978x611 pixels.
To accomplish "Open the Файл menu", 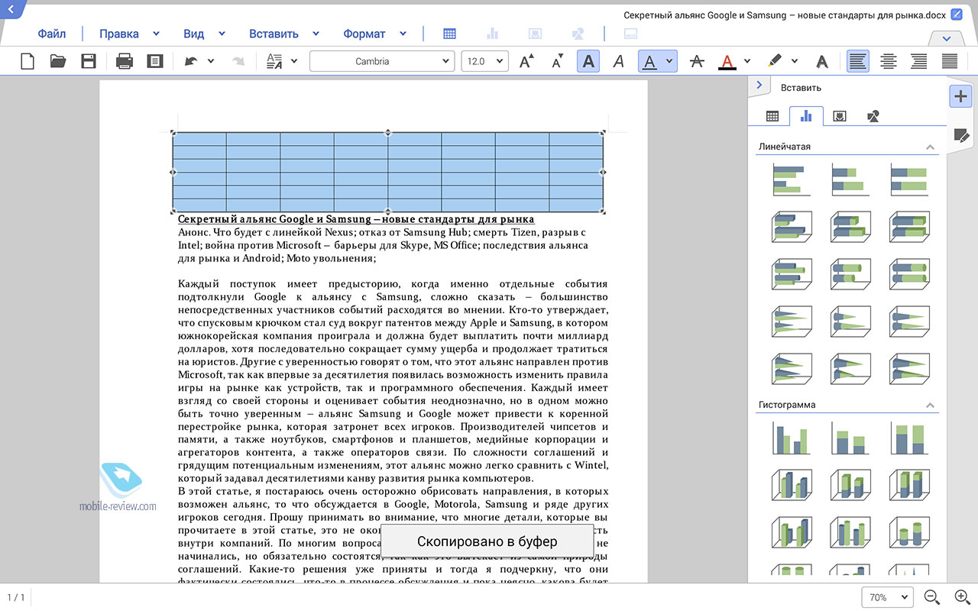I will pos(52,34).
